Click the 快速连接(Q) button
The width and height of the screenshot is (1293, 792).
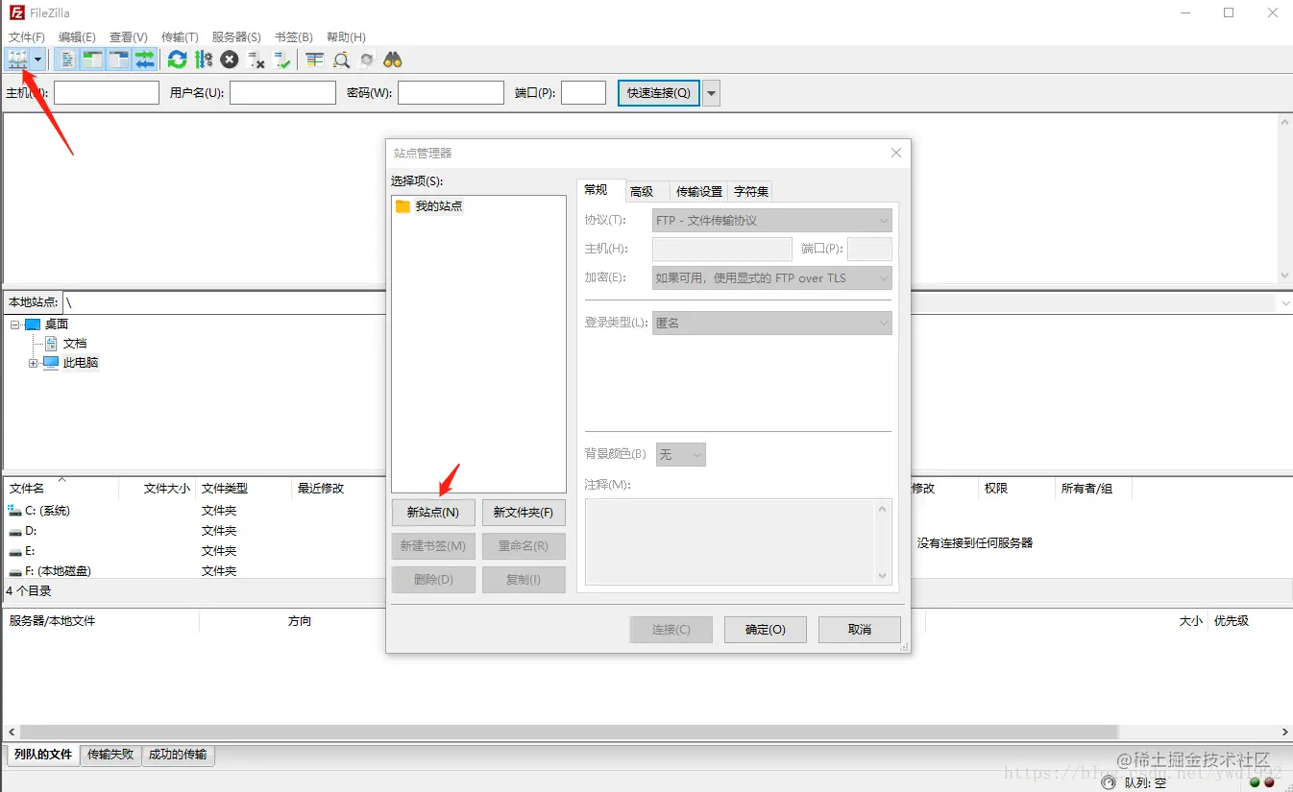pos(659,93)
